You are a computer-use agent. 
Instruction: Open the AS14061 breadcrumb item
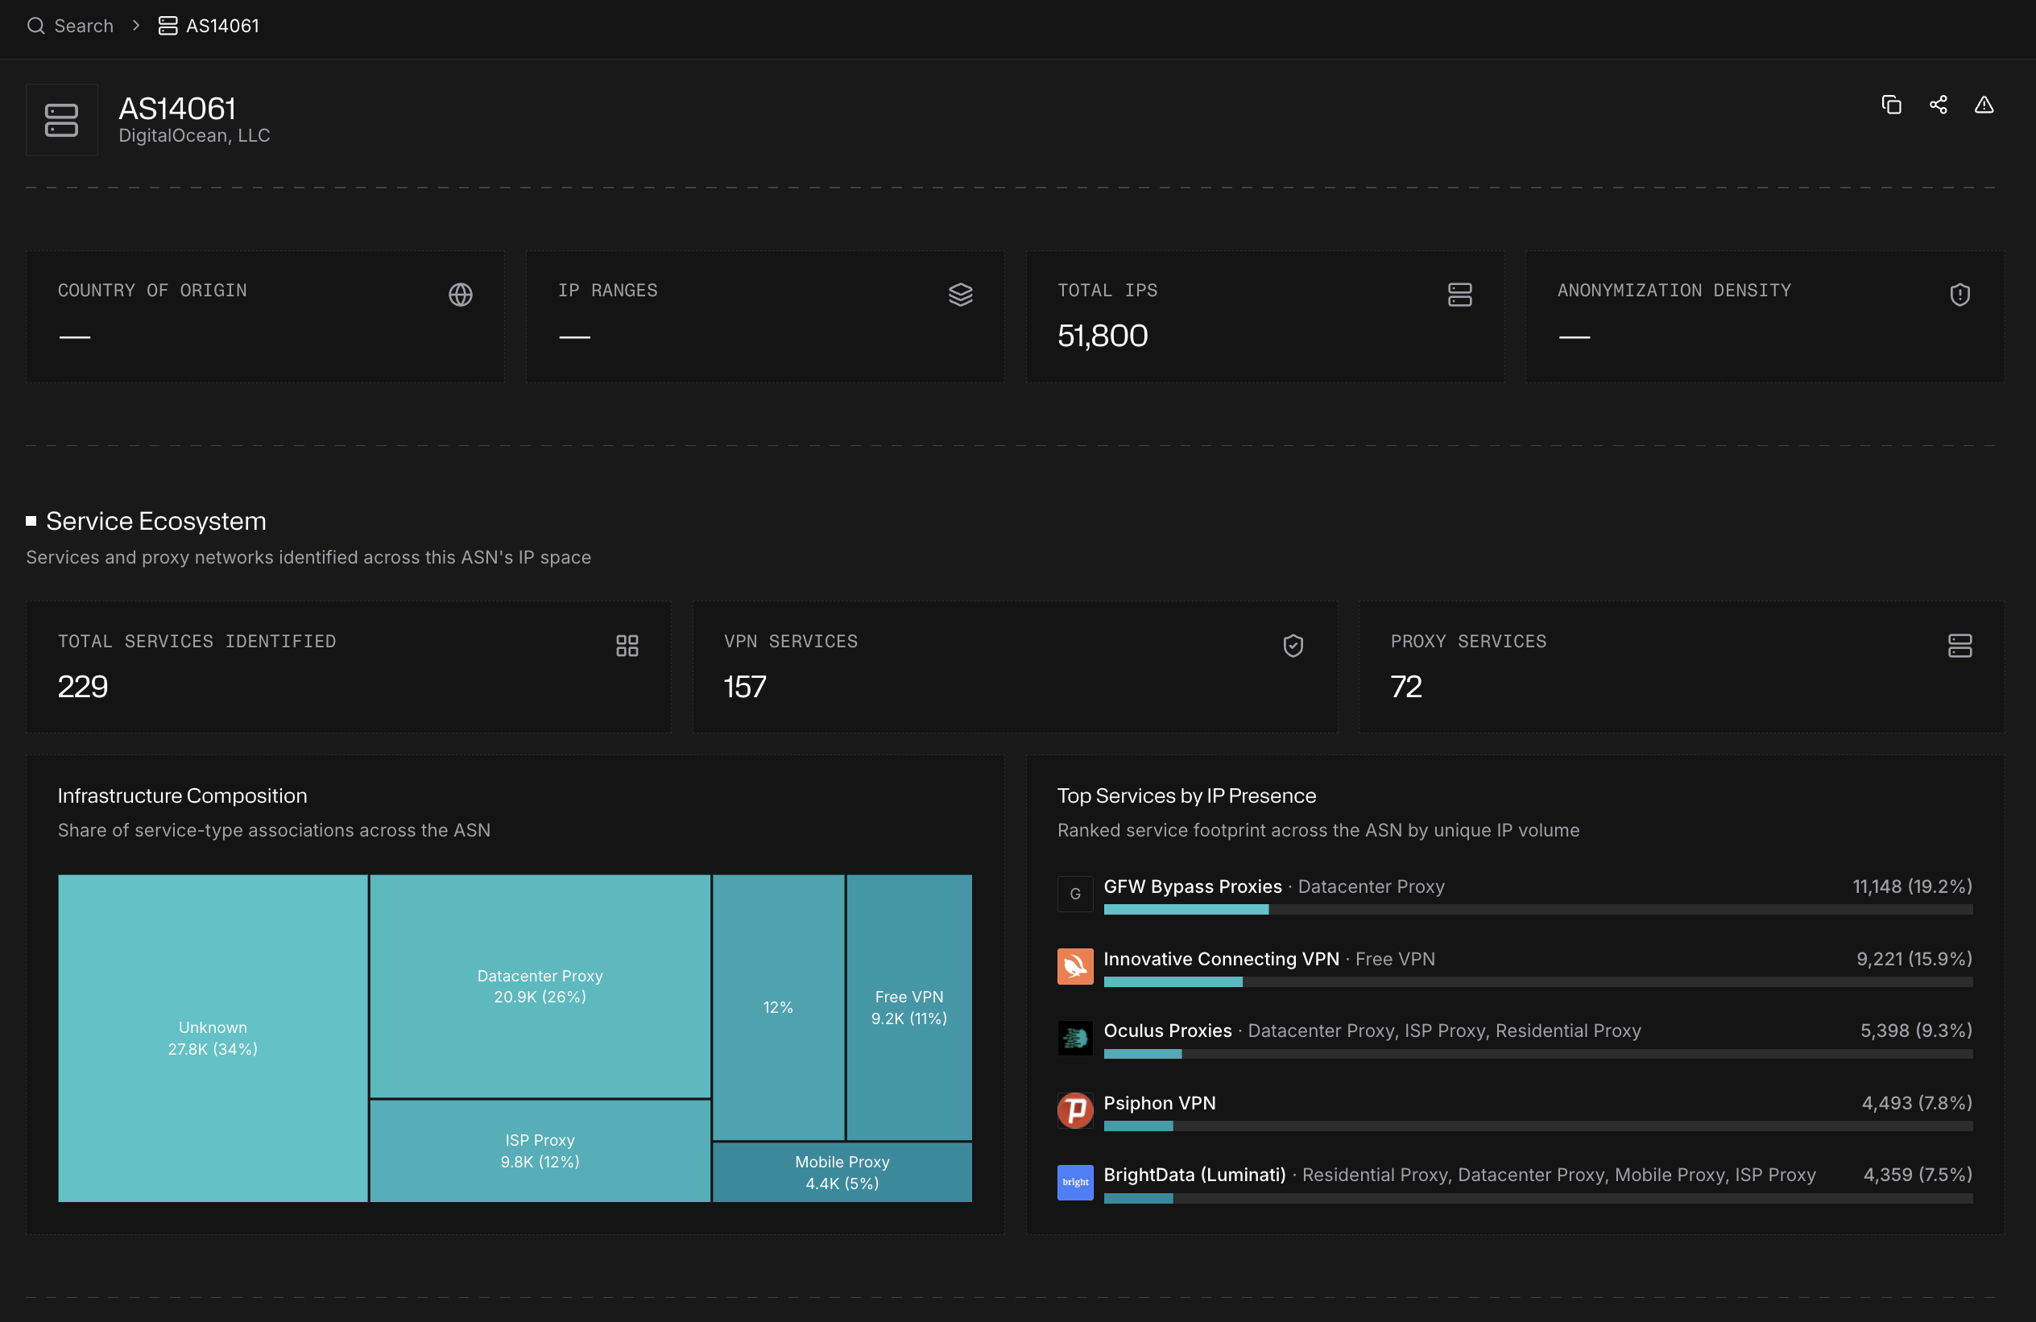209,26
